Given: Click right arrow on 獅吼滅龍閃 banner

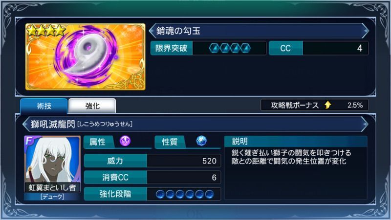Looking at the screenshot, I should [x=365, y=124].
